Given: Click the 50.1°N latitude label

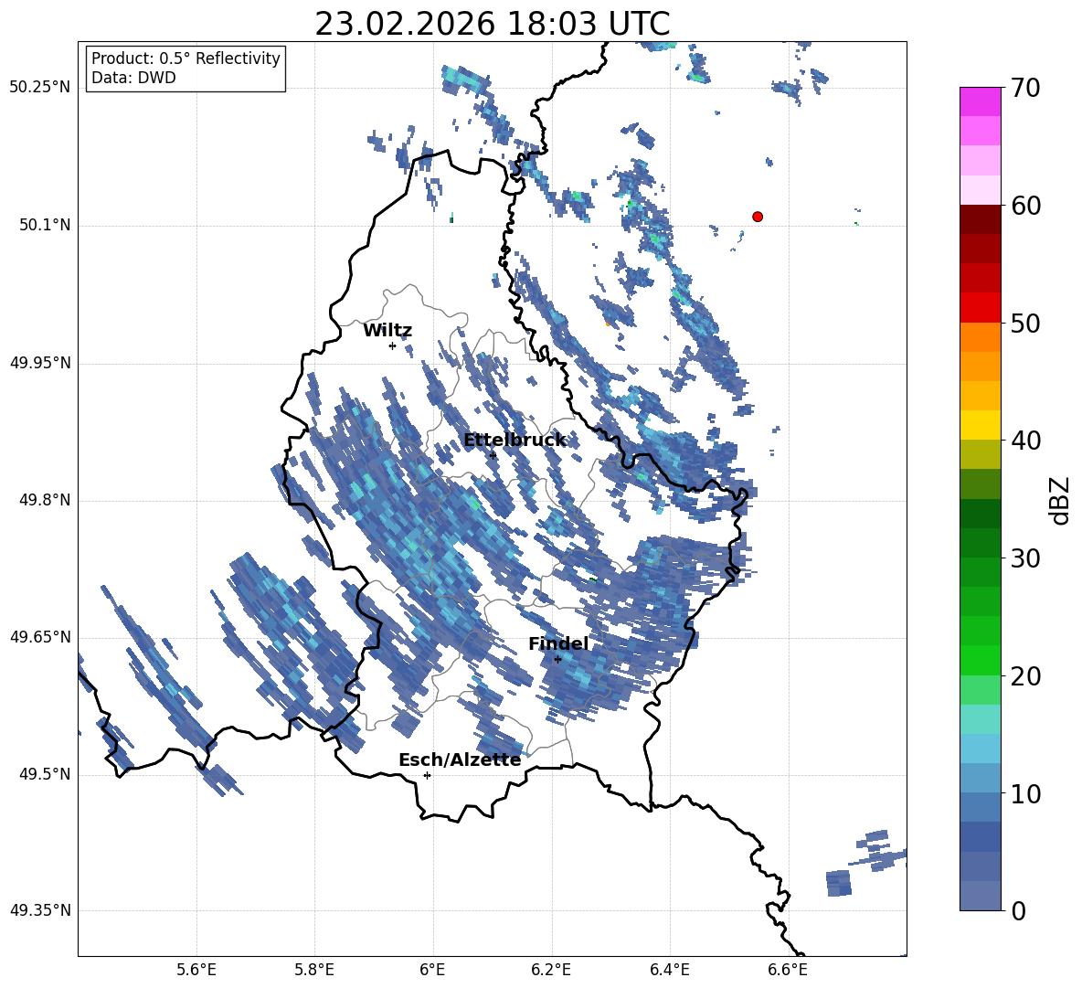Looking at the screenshot, I should click(45, 226).
